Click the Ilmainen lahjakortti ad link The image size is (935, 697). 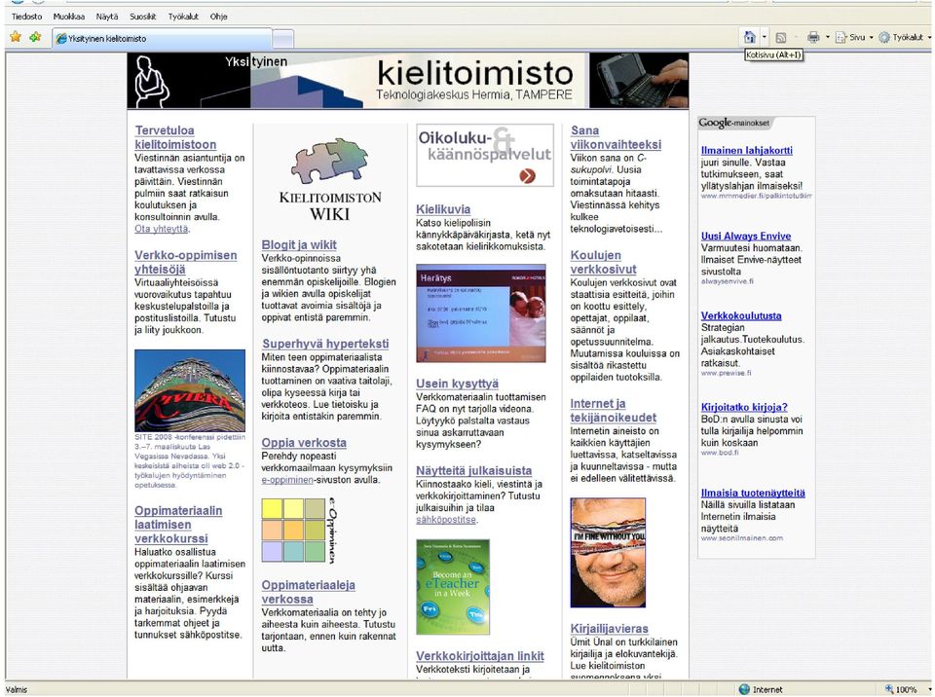[747, 150]
